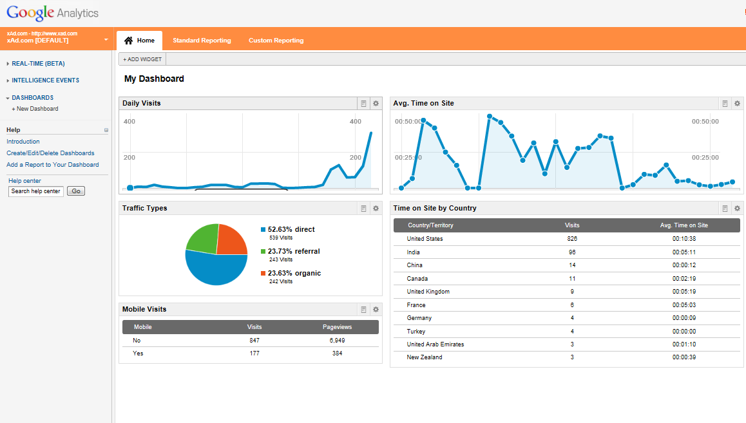This screenshot has width=746, height=423.
Task: Click the Search help center input field
Action: click(x=36, y=191)
